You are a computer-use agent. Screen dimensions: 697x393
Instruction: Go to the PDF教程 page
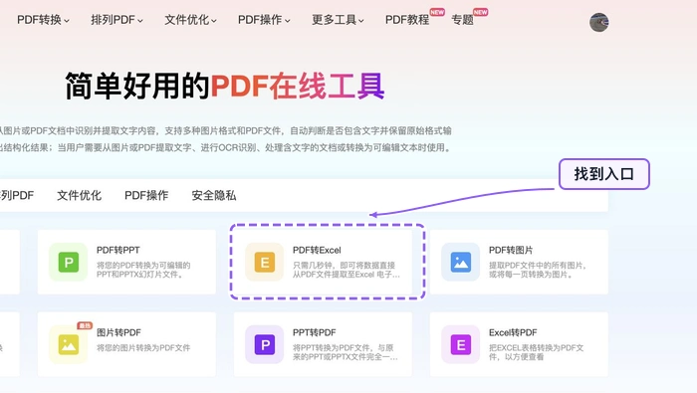tap(407, 20)
